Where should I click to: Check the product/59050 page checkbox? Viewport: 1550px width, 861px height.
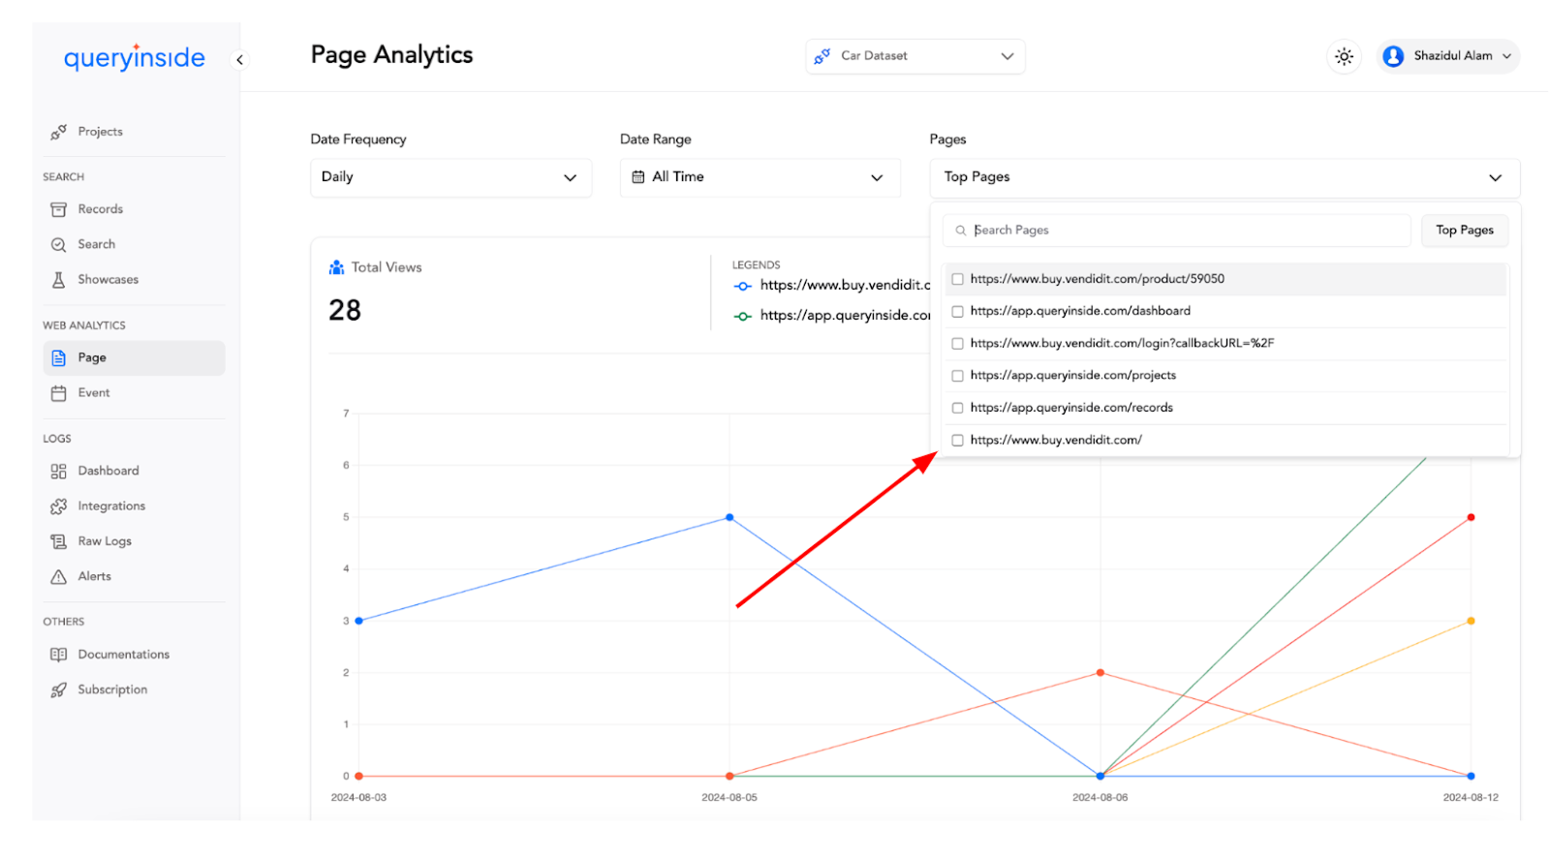click(958, 279)
